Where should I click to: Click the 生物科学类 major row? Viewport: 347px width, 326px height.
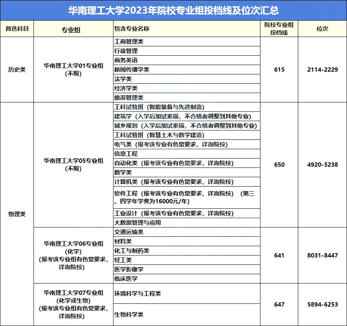point(186,314)
